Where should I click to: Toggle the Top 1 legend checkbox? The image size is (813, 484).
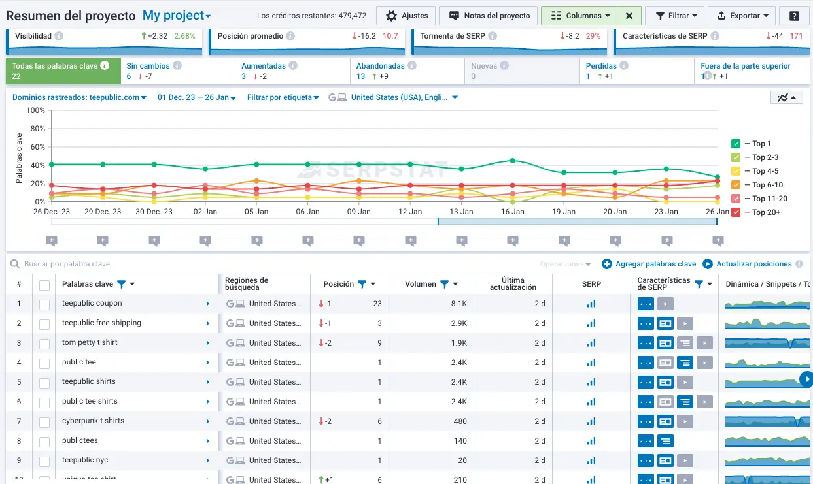(736, 144)
